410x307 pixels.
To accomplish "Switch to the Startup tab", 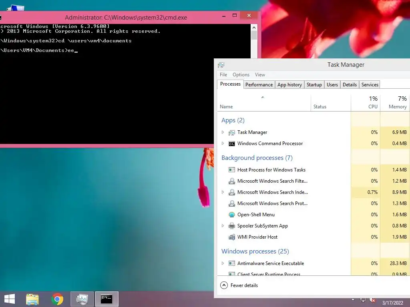I will 314,85.
